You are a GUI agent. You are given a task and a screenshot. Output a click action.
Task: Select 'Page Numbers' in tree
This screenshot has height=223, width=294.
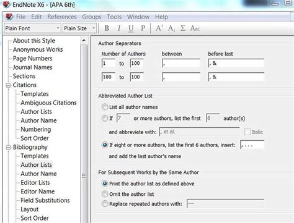(x=32, y=58)
